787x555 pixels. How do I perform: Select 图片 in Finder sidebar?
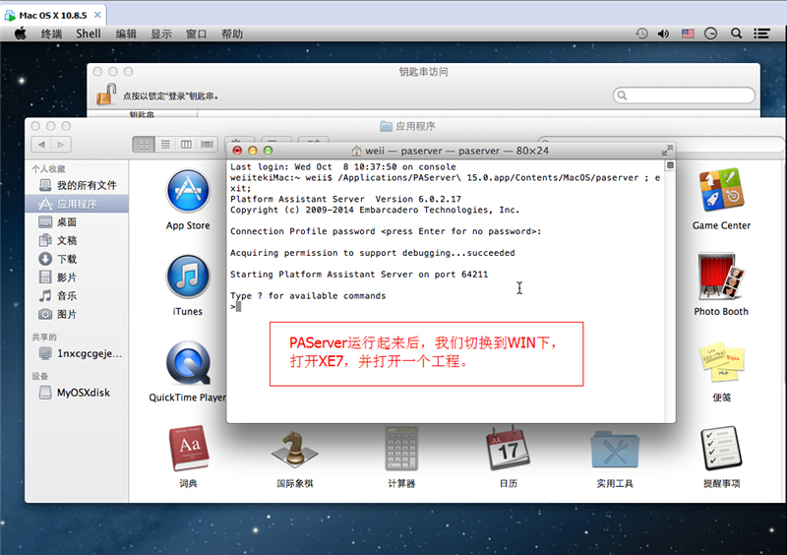77,315
